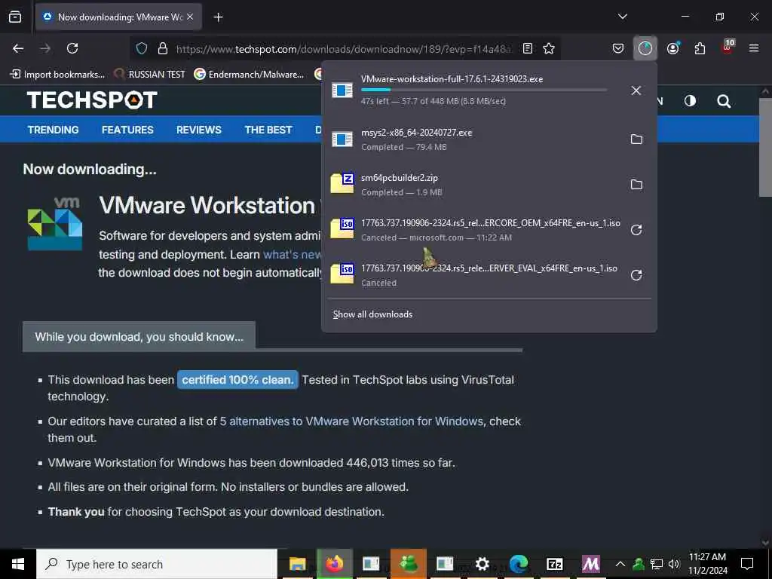This screenshot has width=772, height=579.
Task: Go back to previous page
Action: coord(18,48)
